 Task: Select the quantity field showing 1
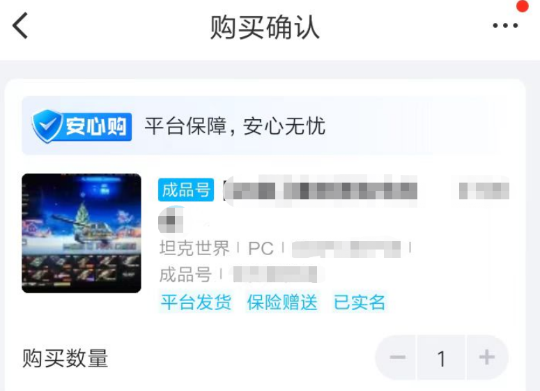point(441,358)
